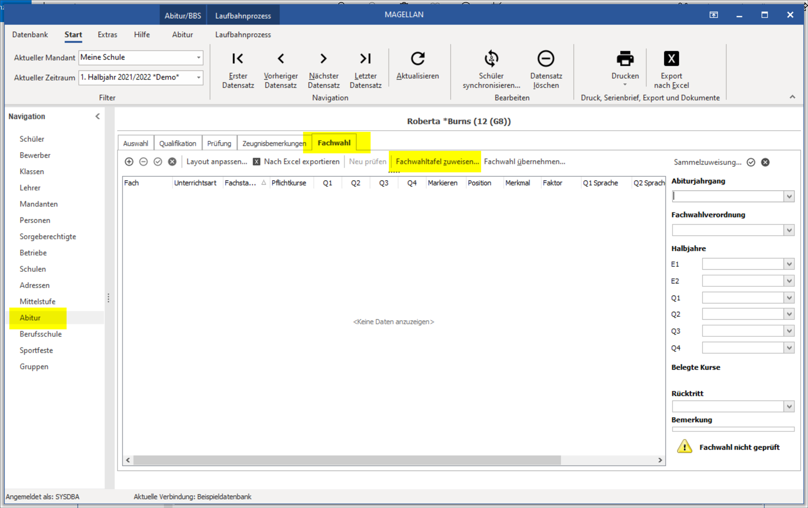Open the Q1 Halbjahr dropdown
Image resolution: width=808 pixels, height=508 pixels.
click(x=789, y=298)
